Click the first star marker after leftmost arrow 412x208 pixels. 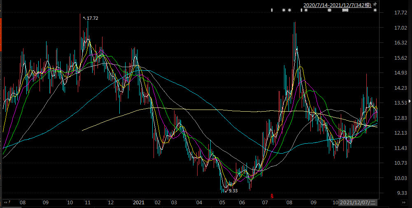pyautogui.click(x=284, y=10)
